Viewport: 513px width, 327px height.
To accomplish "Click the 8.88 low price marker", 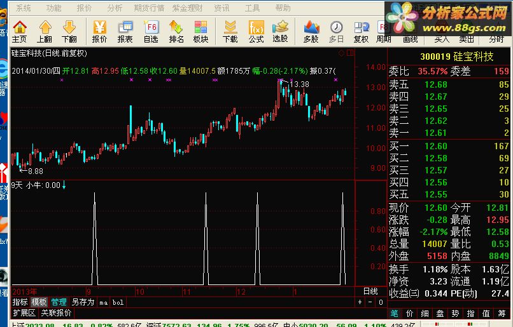I will click(36, 171).
